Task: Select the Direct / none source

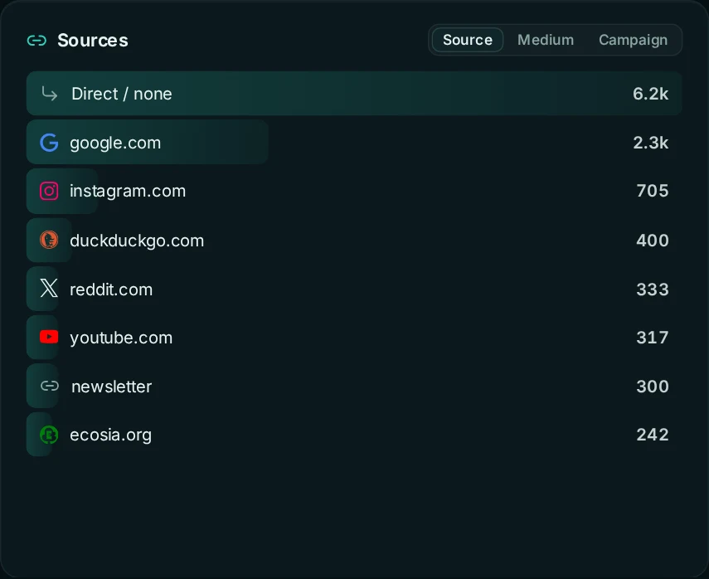Action: (354, 94)
